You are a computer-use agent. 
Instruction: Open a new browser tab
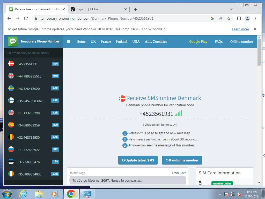[135, 10]
